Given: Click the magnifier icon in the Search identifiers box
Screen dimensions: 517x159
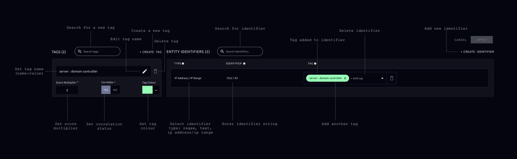Looking at the screenshot, I should click(x=222, y=51).
